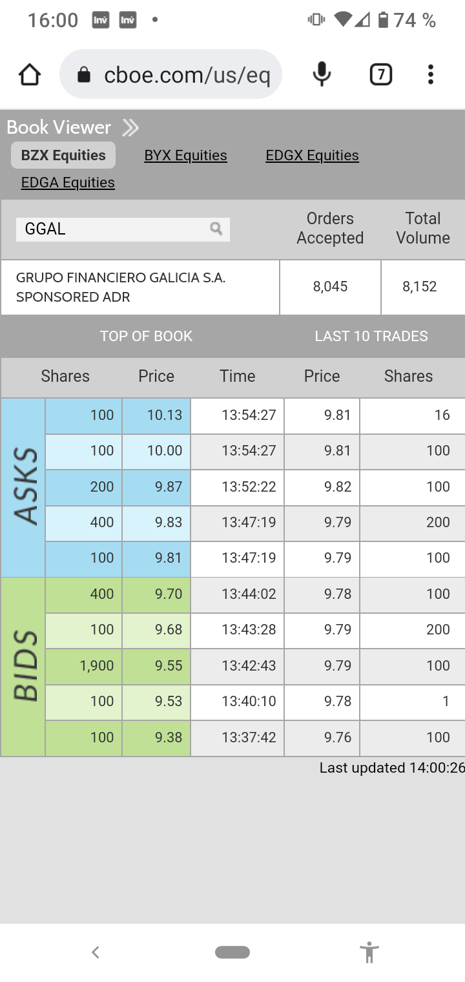
Task: Tap the navigation home pill
Action: pos(232,952)
